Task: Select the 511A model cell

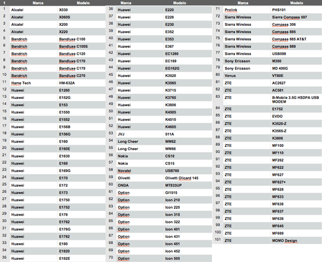Action: pyautogui.click(x=188, y=134)
